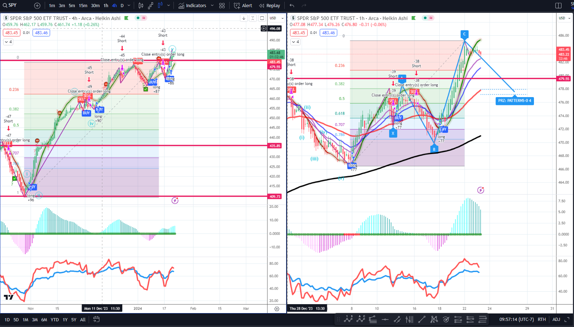Click the left chart green flag icon

point(126,18)
